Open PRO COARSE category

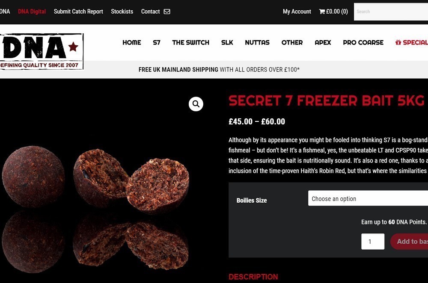[x=363, y=42]
